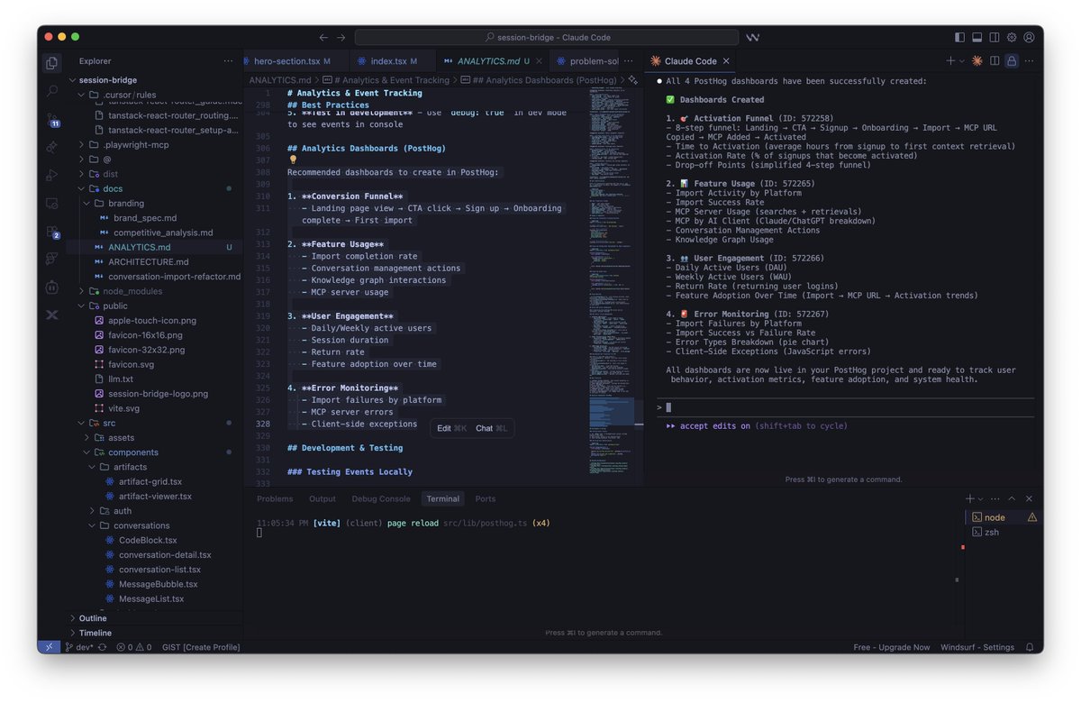
Task: Click the orange Claude Code spark icon
Action: tap(977, 60)
